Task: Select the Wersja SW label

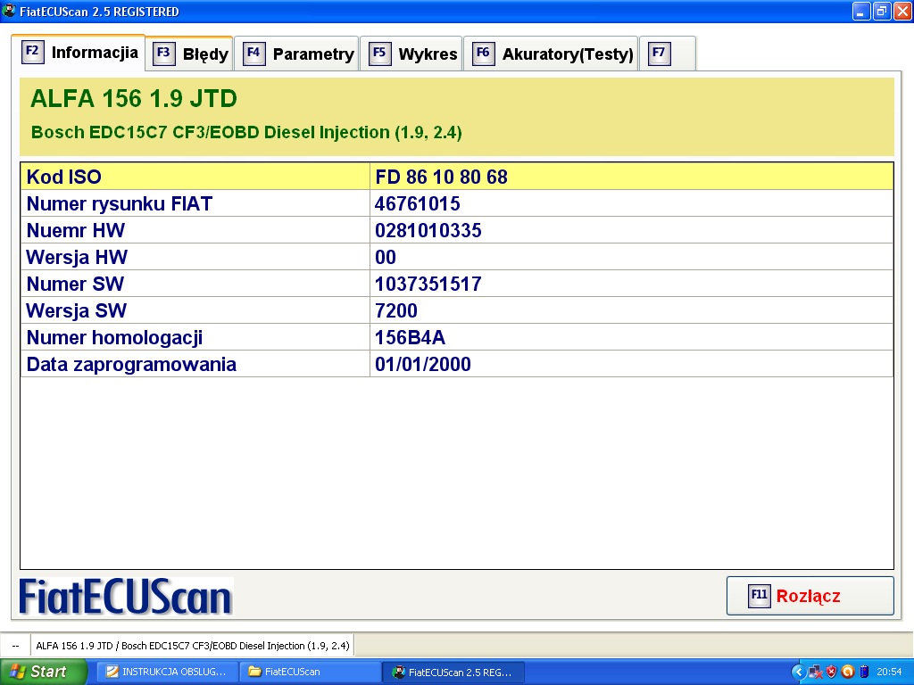Action: 77,310
